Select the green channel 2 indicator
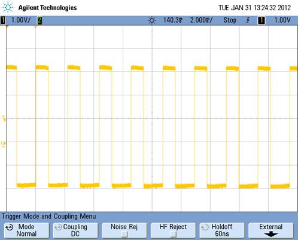 click(x=39, y=20)
